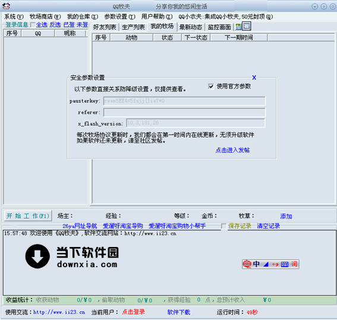The height and width of the screenshot is (320, 337).
Task: Click the 序号 column header in 我的牧场 table
Action: pos(101,37)
